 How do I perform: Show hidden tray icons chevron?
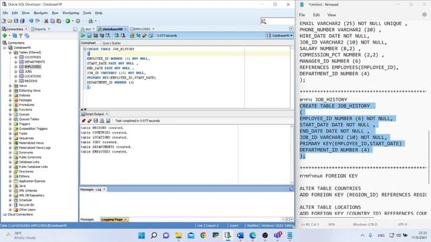pos(362,235)
